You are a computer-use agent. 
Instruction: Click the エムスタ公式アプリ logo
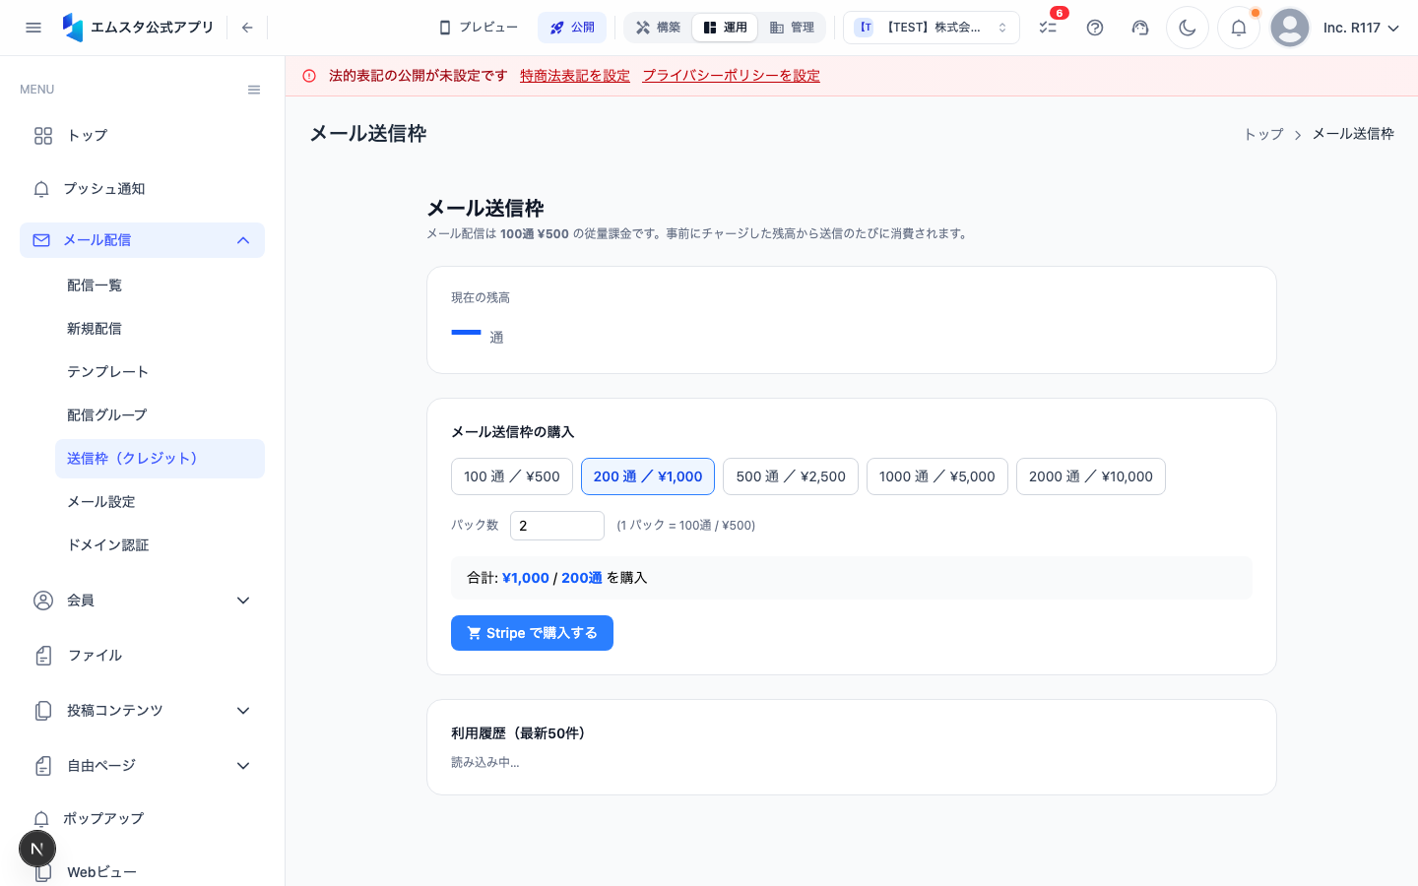coord(138,28)
